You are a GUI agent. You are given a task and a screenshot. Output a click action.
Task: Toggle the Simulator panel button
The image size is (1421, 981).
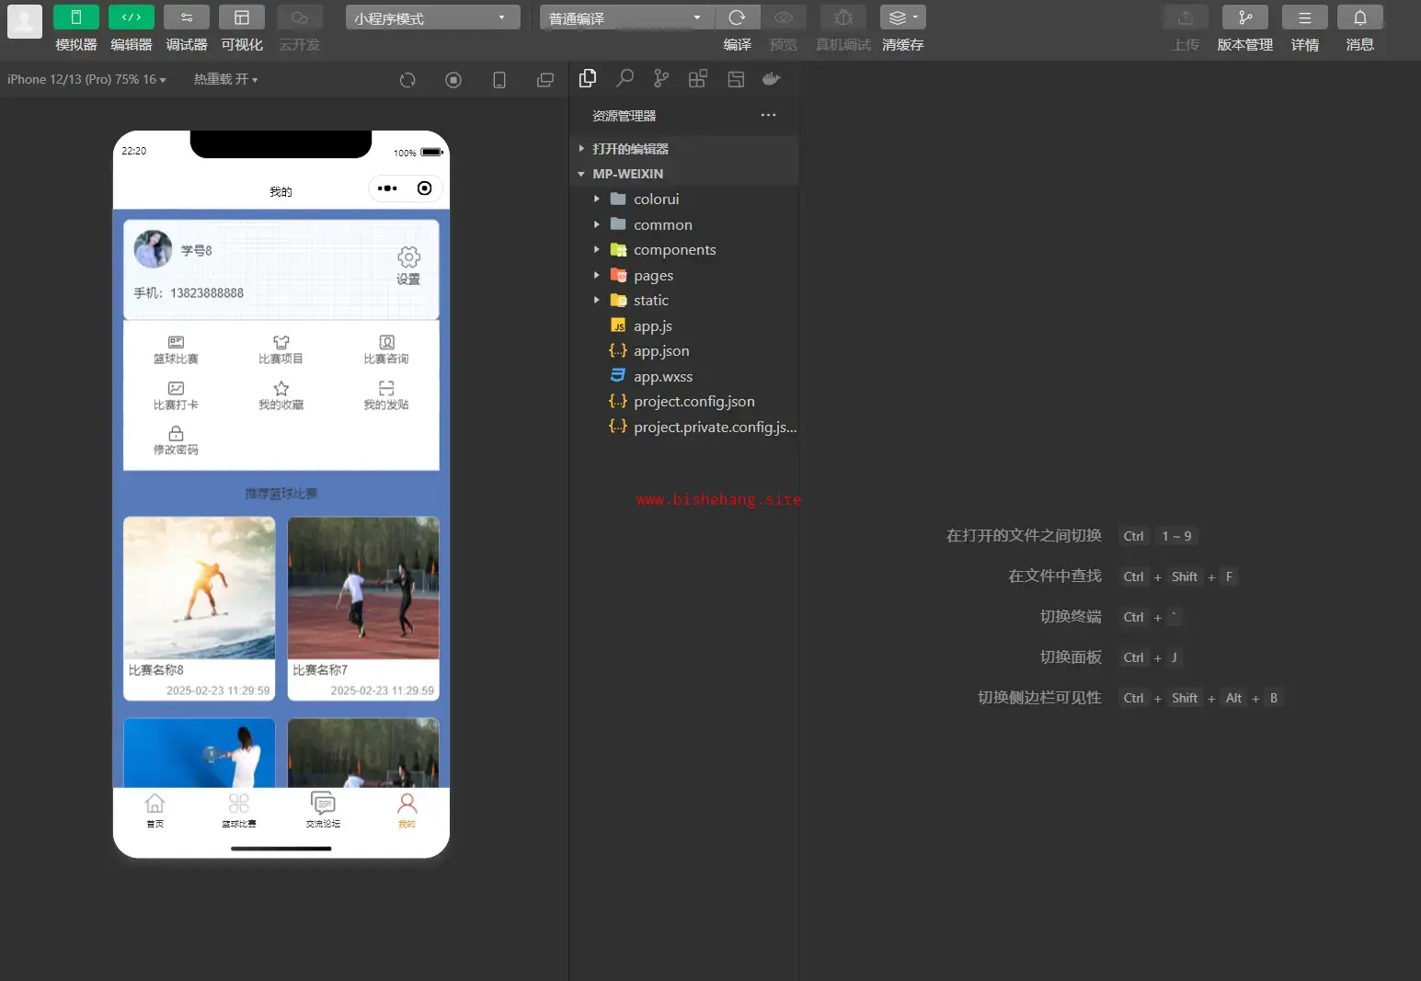point(76,17)
